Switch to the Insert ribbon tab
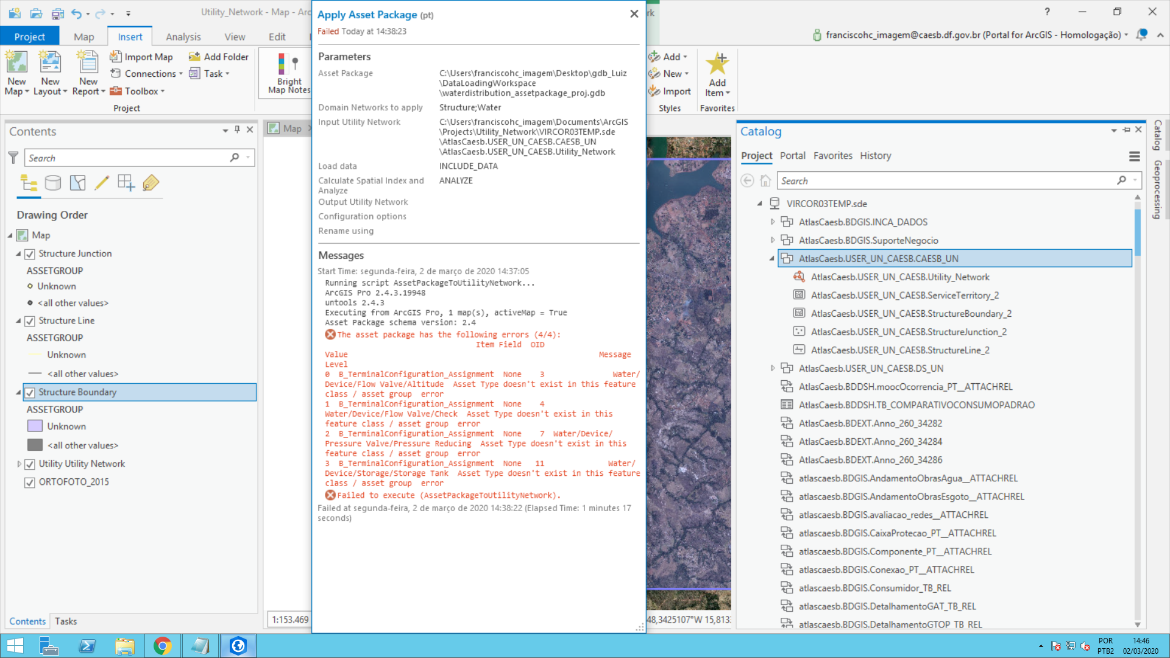Viewport: 1170px width, 658px height. [x=130, y=36]
